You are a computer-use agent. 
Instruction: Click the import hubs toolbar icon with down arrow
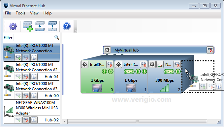pos(40,26)
